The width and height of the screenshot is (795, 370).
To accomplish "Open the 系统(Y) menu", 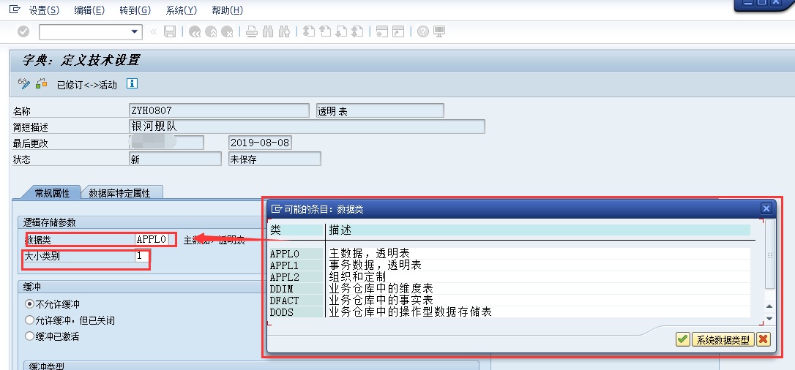I will [181, 10].
